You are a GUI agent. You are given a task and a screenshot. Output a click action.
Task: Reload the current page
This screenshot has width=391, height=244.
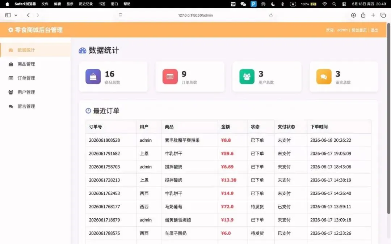(271, 16)
